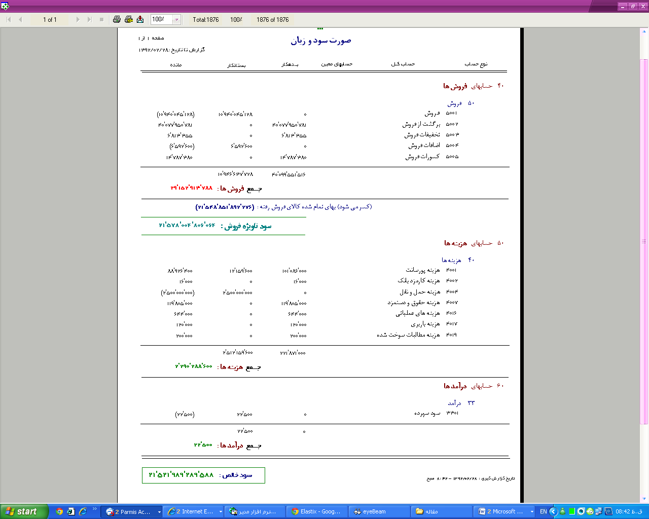This screenshot has height=519, width=649.
Task: Expand Parmis taskbar group dropdown arrow
Action: (159, 512)
